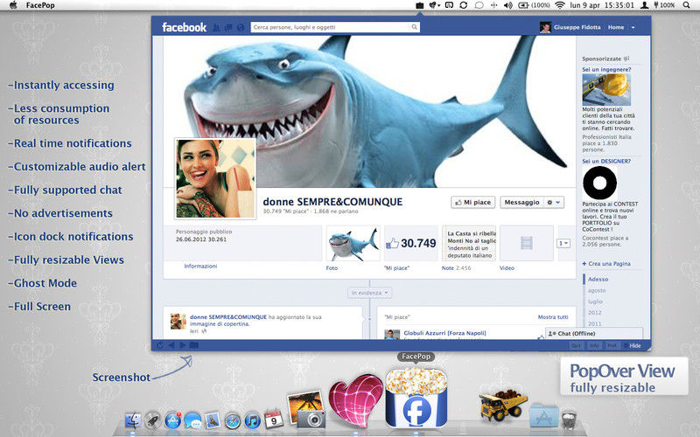This screenshot has height=437, width=700.
Task: Open App Store from the dock
Action: coord(172,420)
